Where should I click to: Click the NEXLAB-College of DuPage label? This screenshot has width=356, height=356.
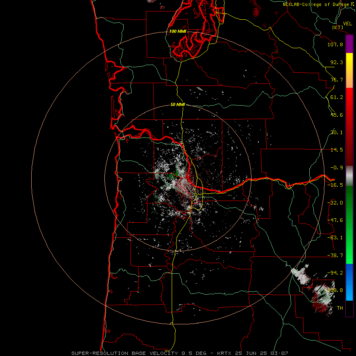(x=318, y=4)
